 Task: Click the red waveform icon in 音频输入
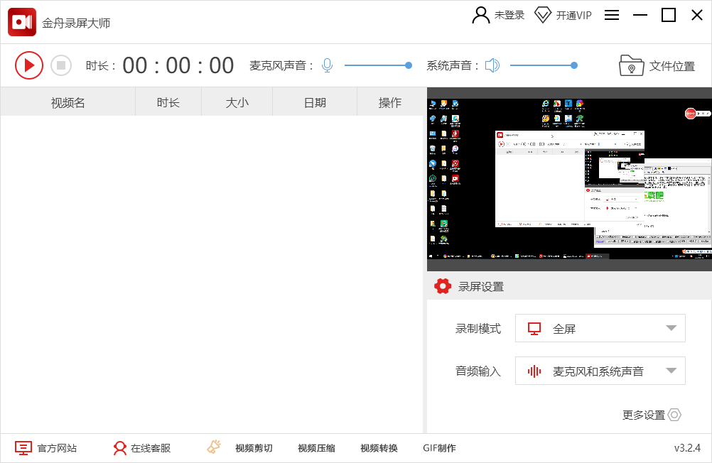tap(534, 371)
